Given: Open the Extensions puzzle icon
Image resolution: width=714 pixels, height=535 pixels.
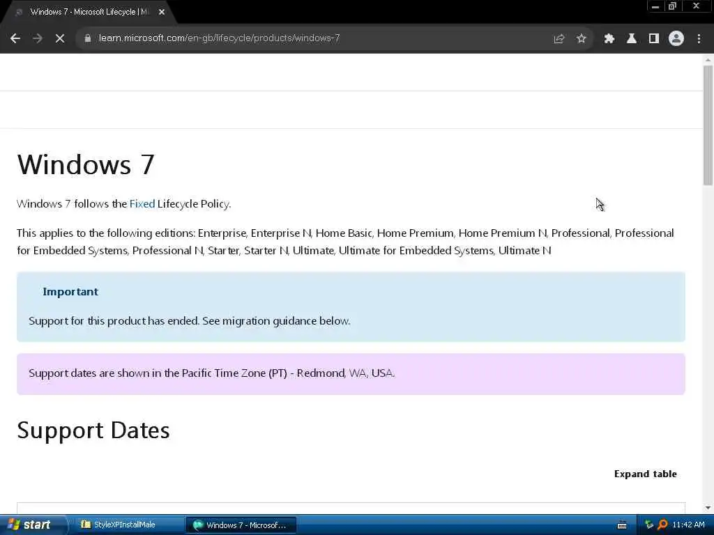Looking at the screenshot, I should coord(609,39).
